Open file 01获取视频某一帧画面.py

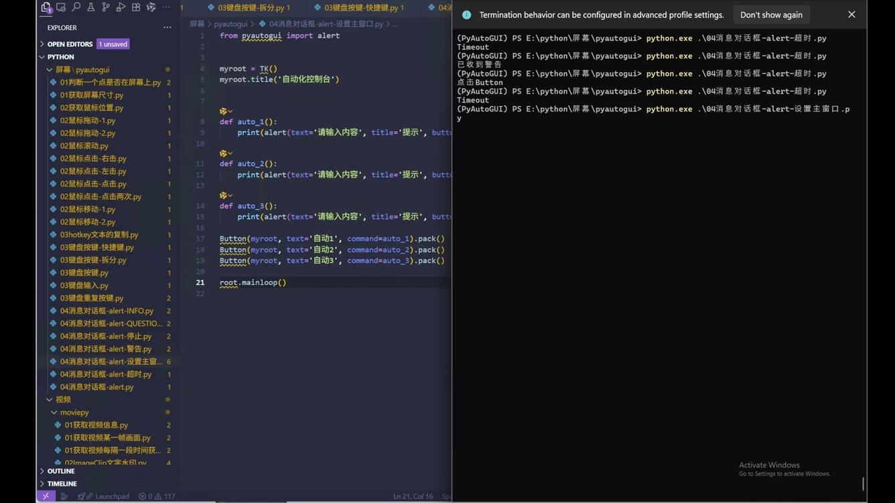(x=108, y=437)
